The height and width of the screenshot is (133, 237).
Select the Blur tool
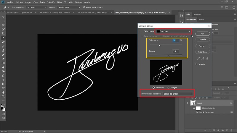pos(3,67)
